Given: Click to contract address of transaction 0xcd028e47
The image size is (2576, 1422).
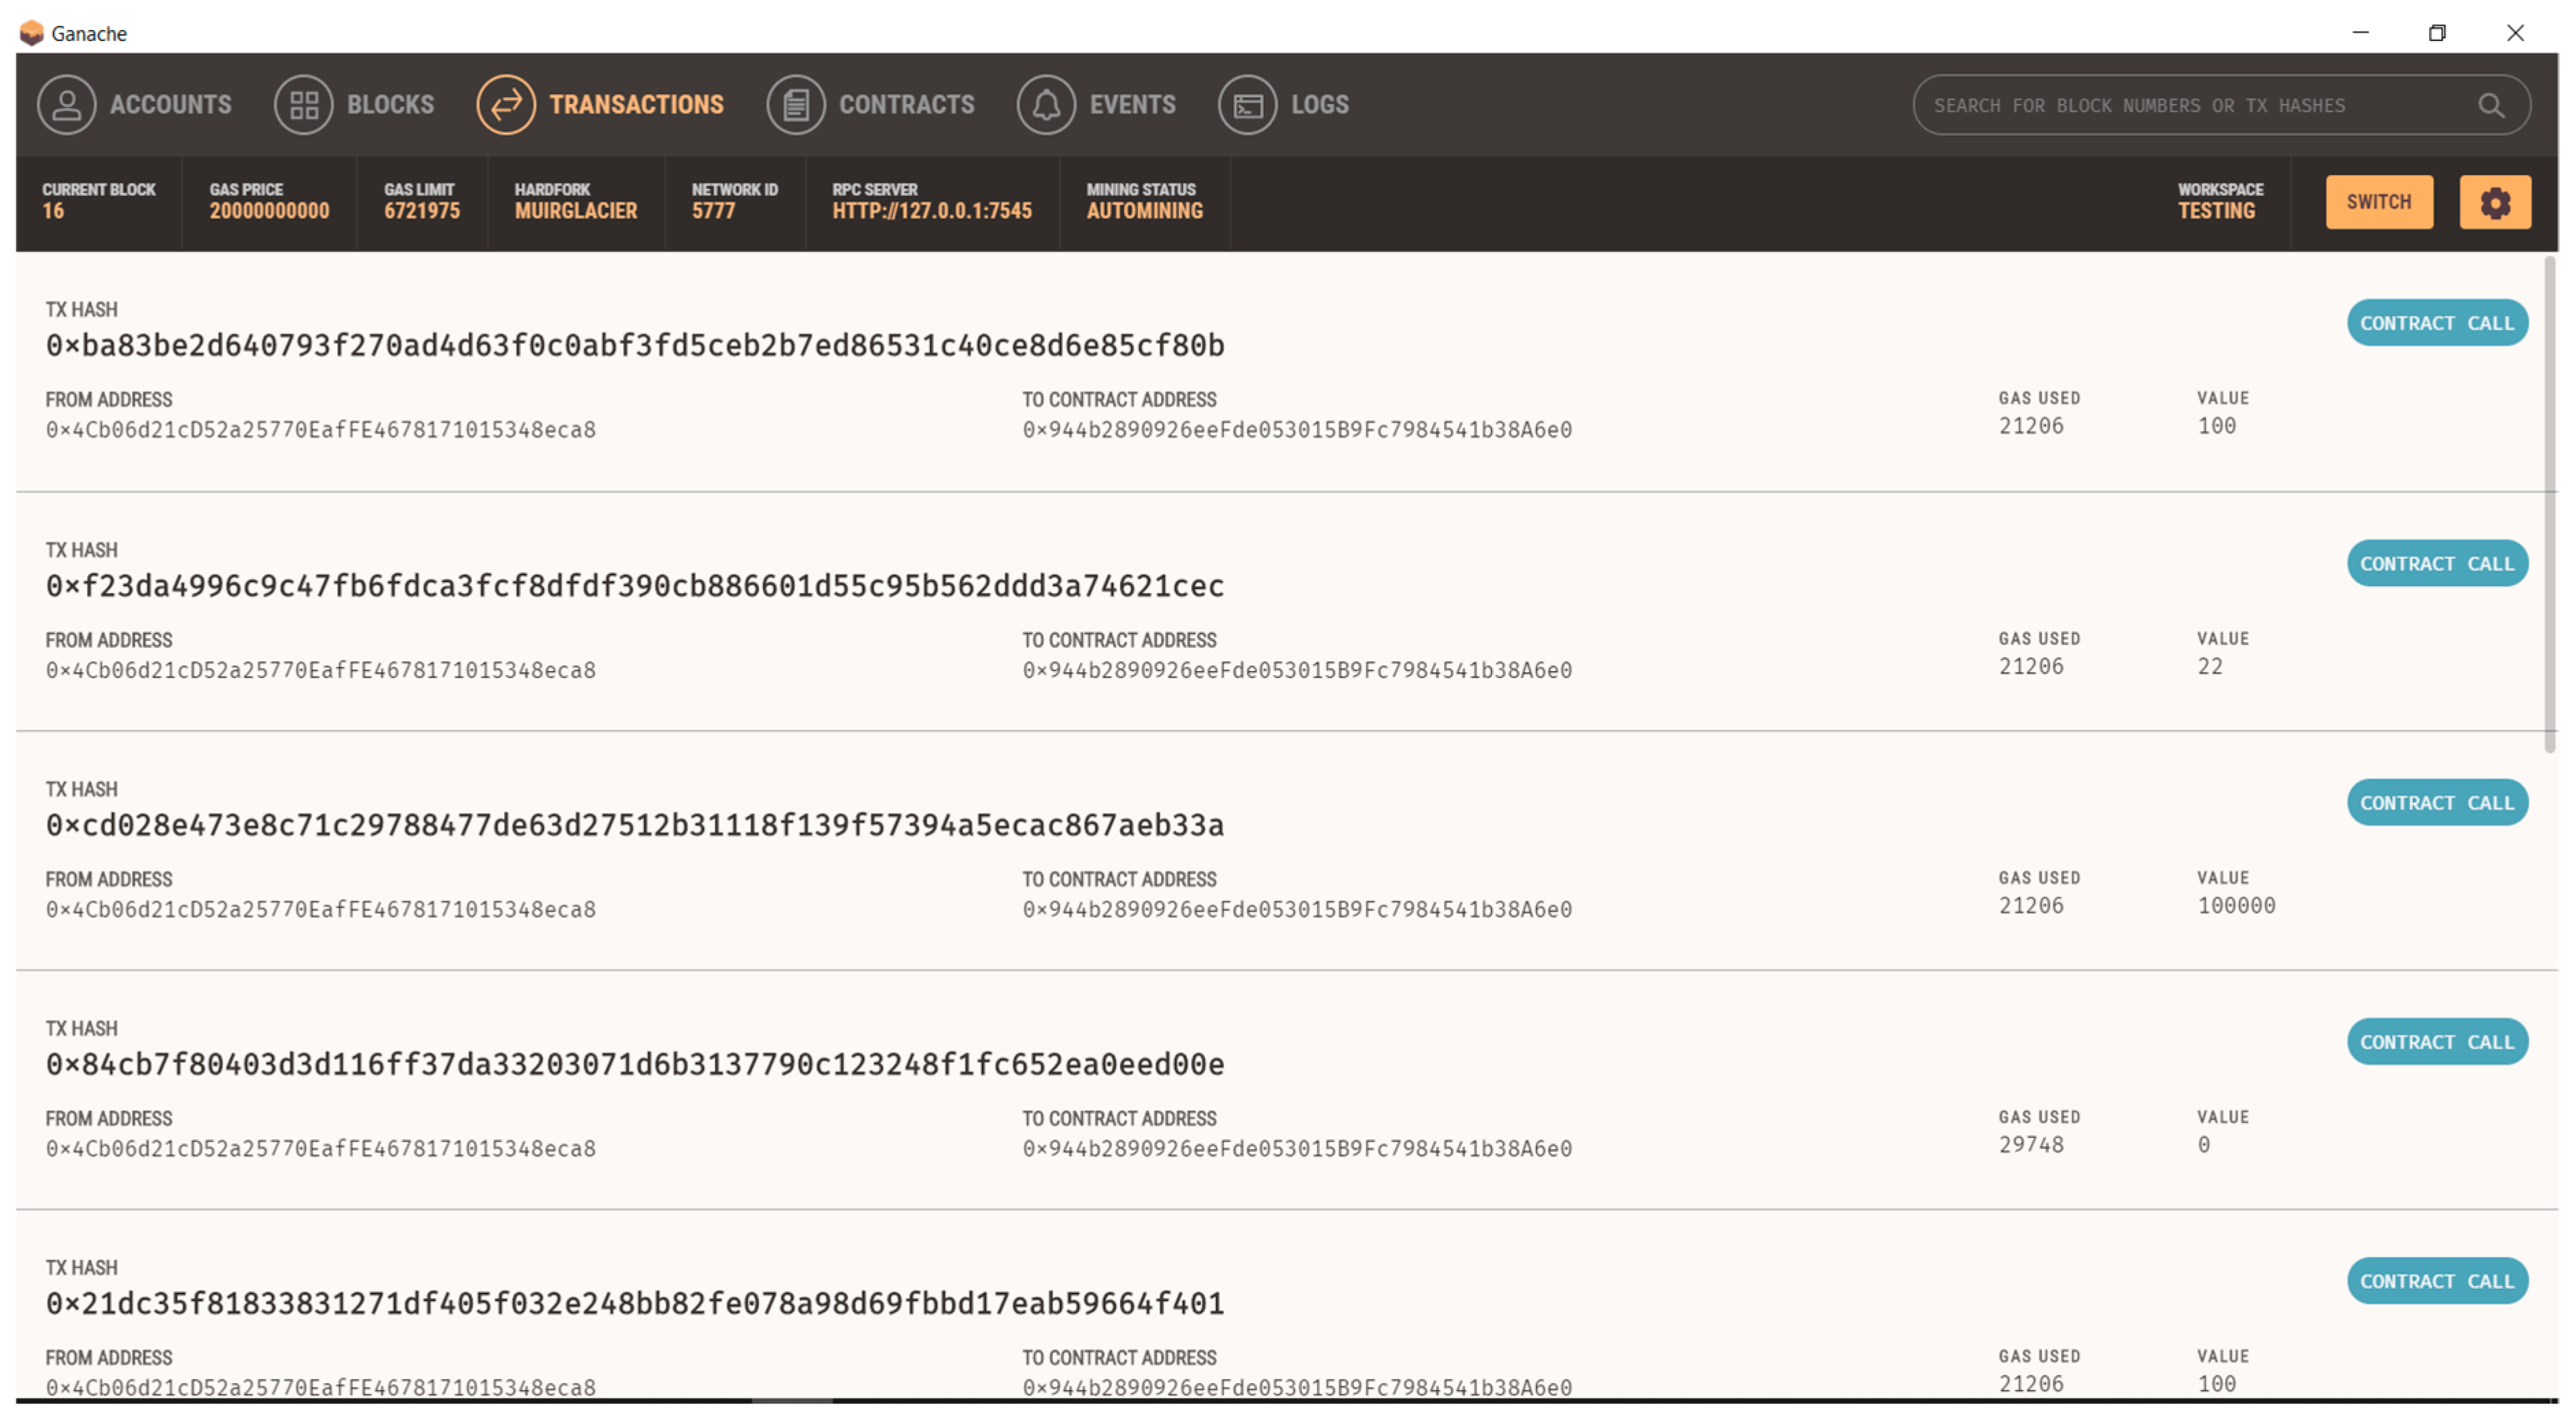Looking at the screenshot, I should pyautogui.click(x=1297, y=908).
